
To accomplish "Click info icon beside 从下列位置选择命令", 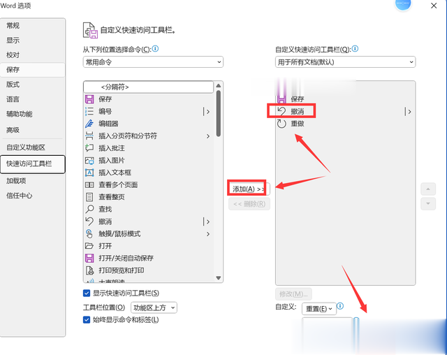I will coord(155,49).
